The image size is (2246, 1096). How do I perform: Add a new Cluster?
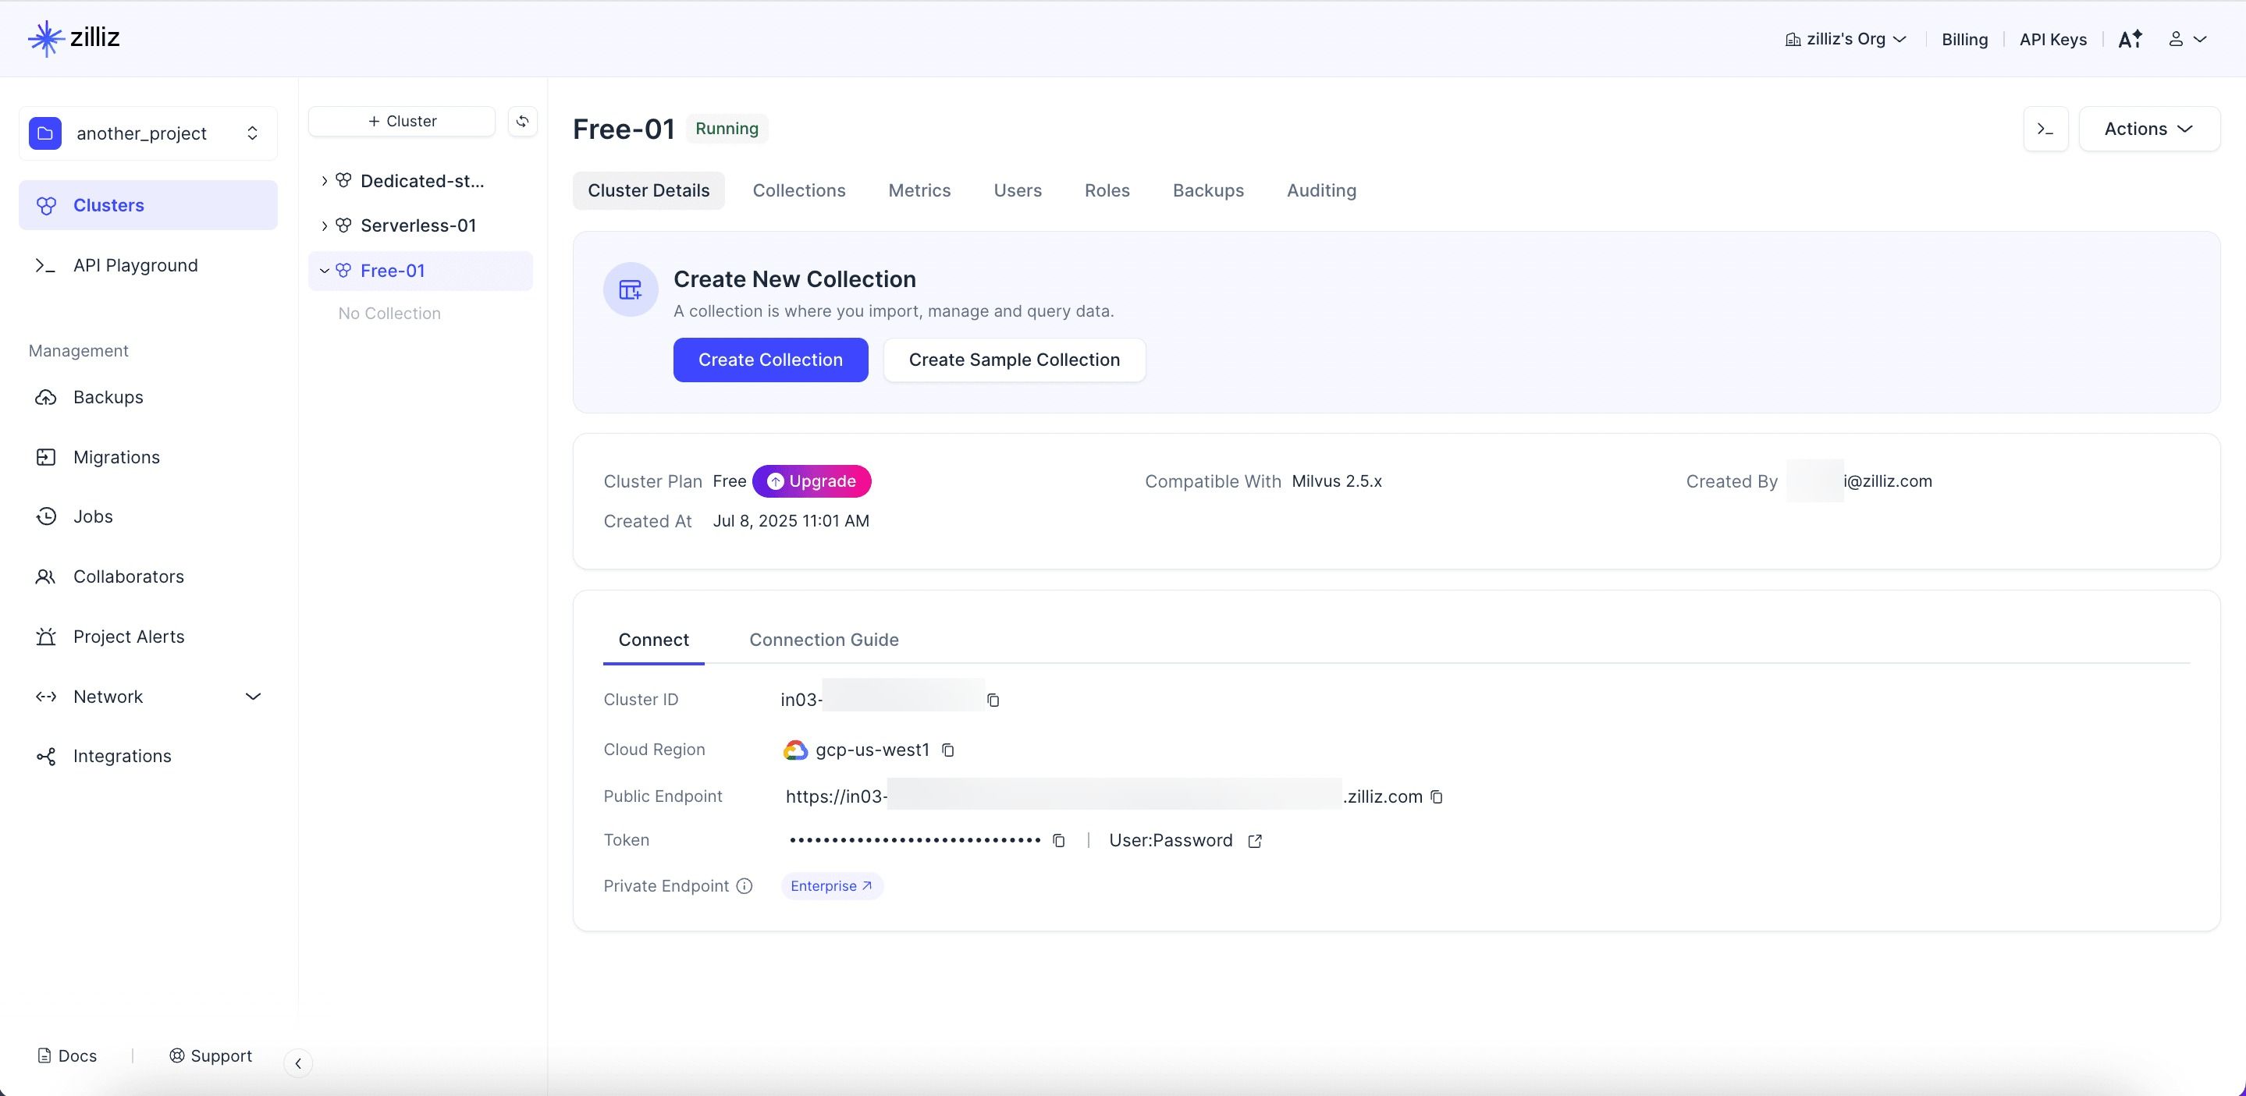tap(402, 121)
